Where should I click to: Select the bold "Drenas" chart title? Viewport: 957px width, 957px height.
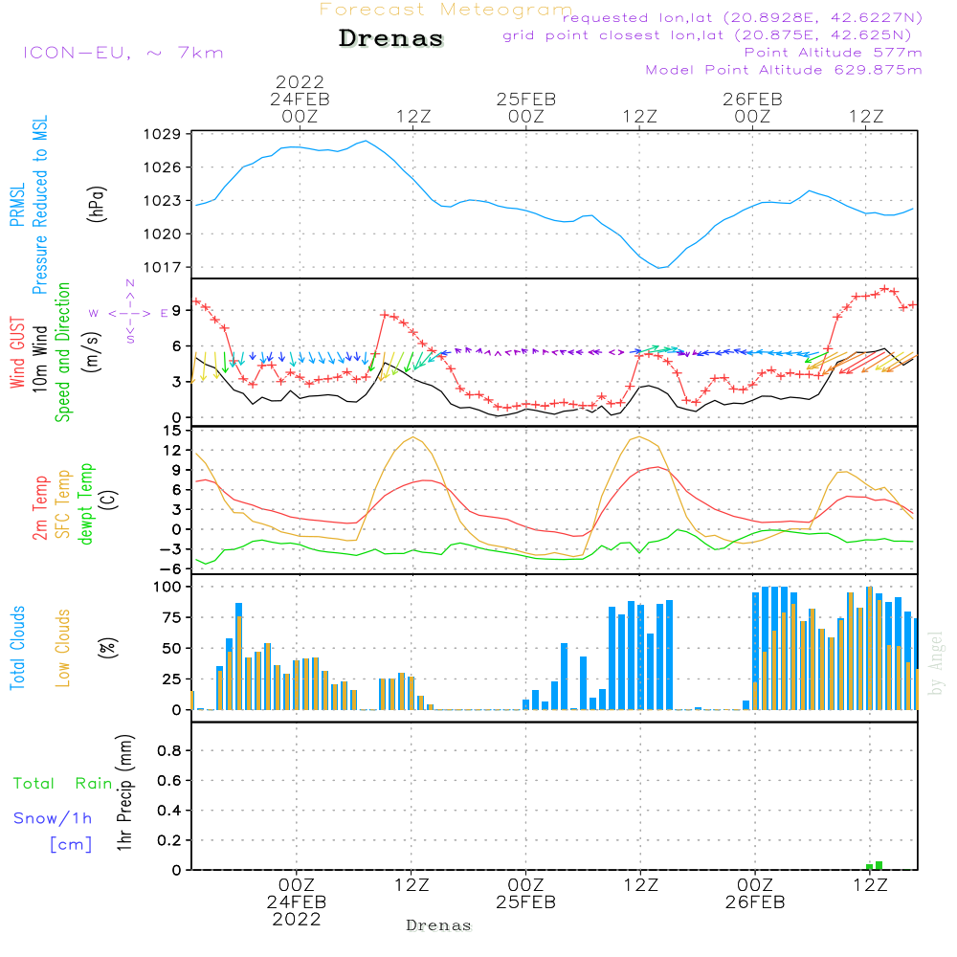[391, 38]
